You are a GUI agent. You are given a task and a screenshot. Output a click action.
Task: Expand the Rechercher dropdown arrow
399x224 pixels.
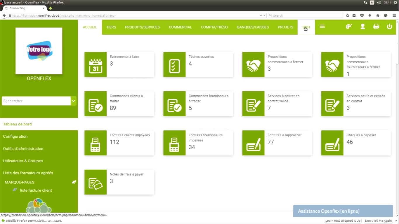[x=73, y=101]
